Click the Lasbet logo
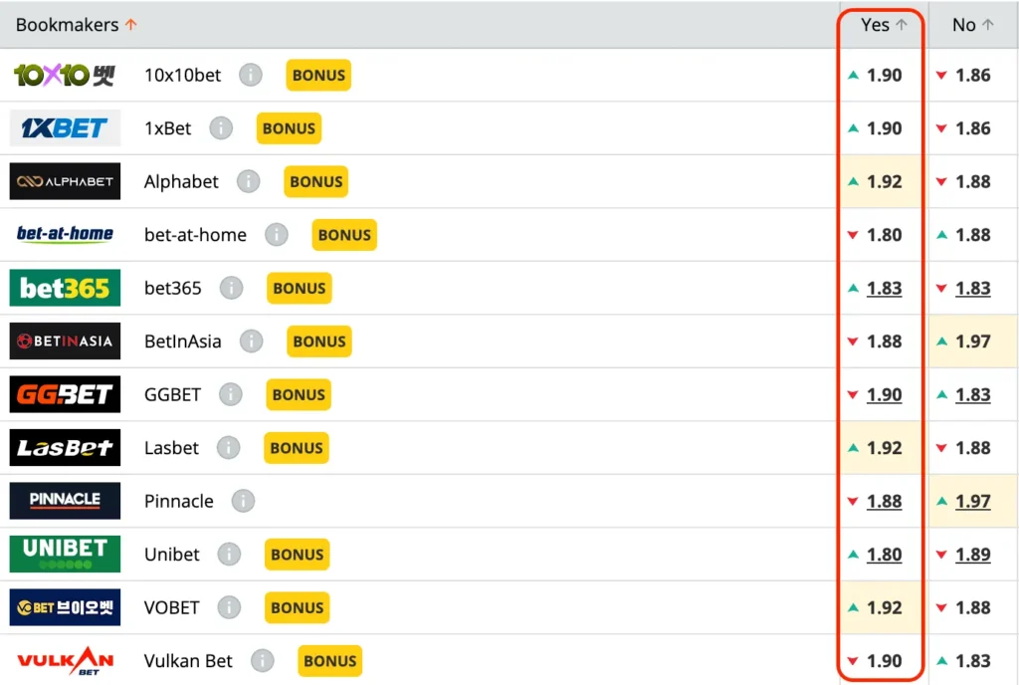The height and width of the screenshot is (685, 1019). pyautogui.click(x=66, y=448)
